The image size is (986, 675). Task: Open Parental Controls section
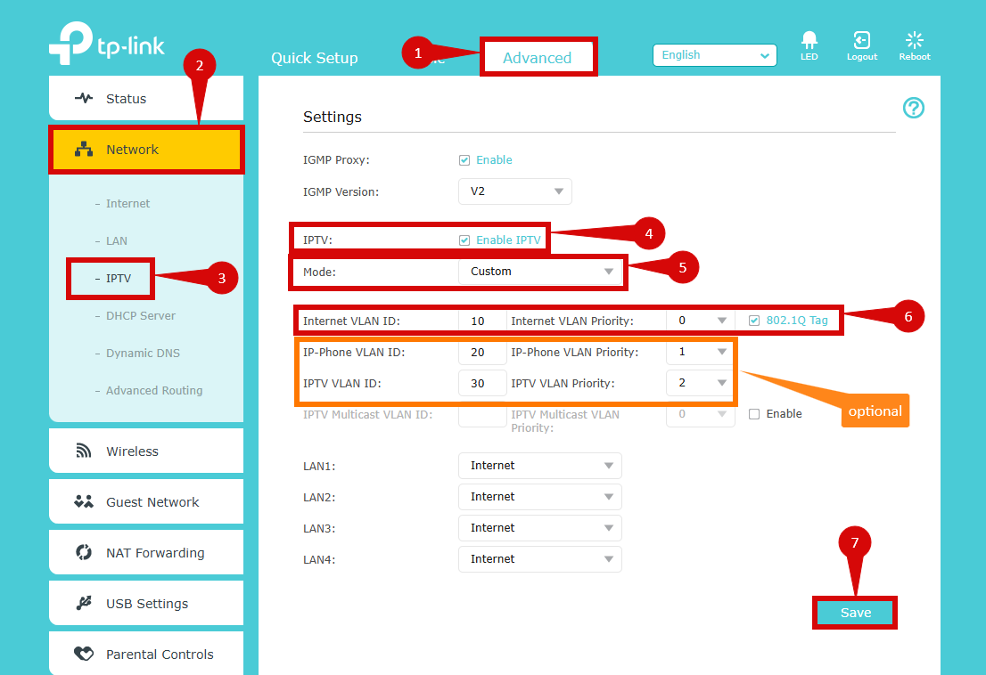point(159,655)
